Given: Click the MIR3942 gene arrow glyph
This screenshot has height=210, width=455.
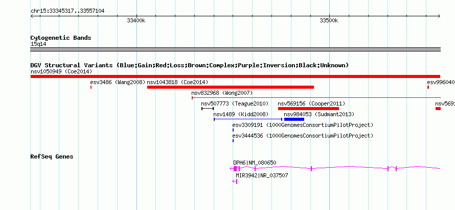Looking at the screenshot, I should pyautogui.click(x=235, y=181).
